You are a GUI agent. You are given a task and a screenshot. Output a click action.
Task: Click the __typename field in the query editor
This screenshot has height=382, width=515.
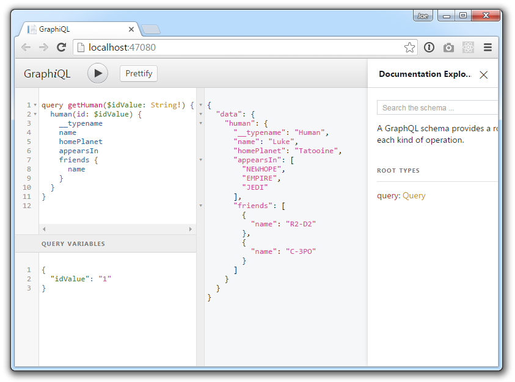tap(81, 123)
